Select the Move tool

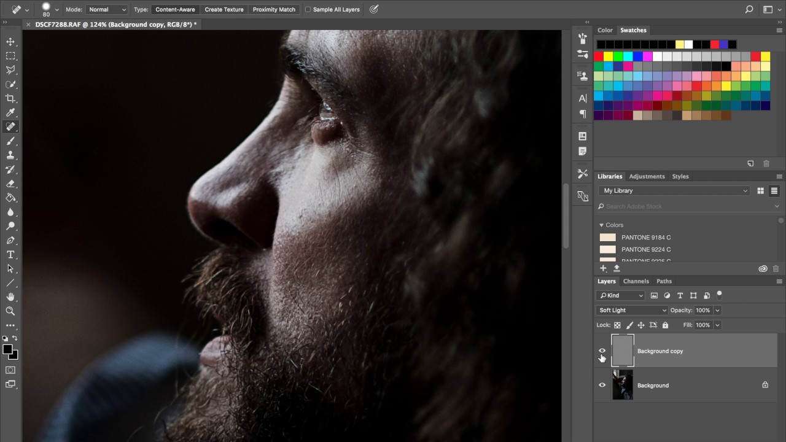click(10, 42)
